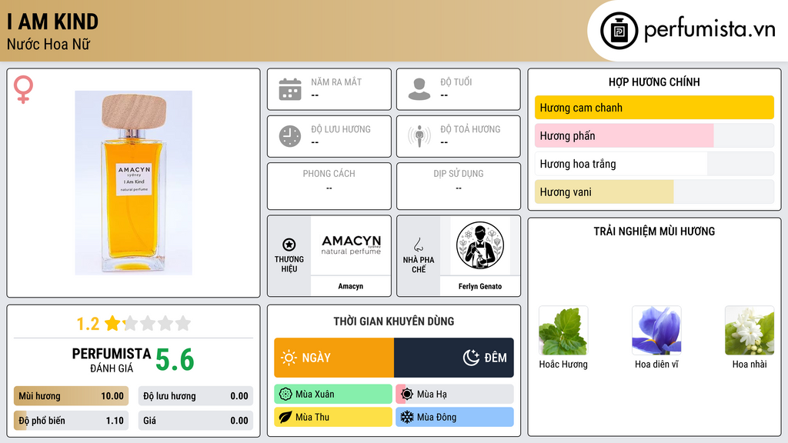Click the Hương cam chanh accord bar
This screenshot has height=443, width=788.
pyautogui.click(x=654, y=108)
